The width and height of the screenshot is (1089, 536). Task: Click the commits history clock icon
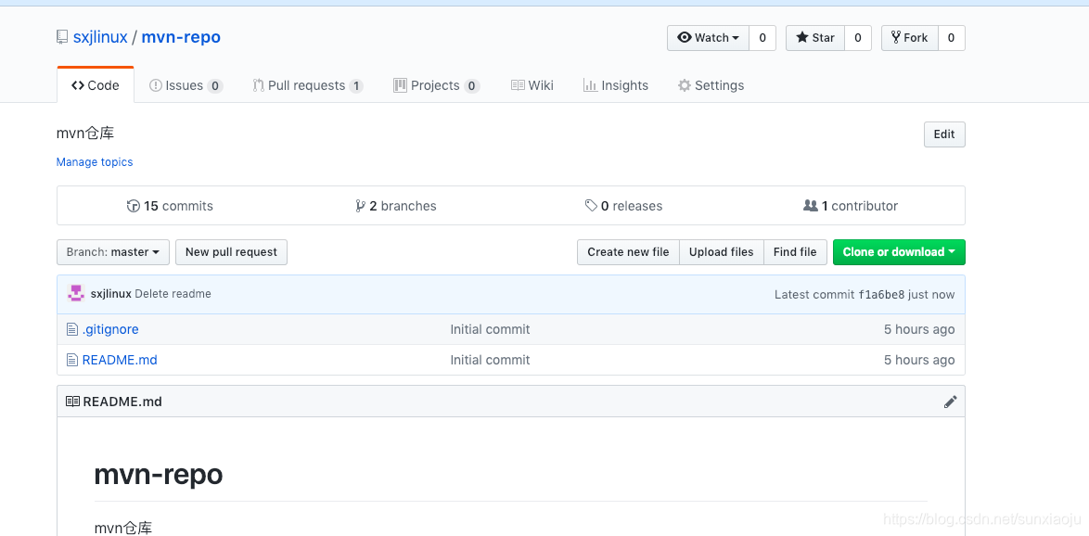[134, 206]
